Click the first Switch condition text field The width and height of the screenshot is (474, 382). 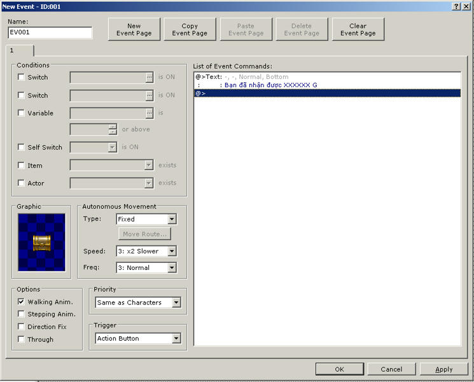click(x=108, y=78)
